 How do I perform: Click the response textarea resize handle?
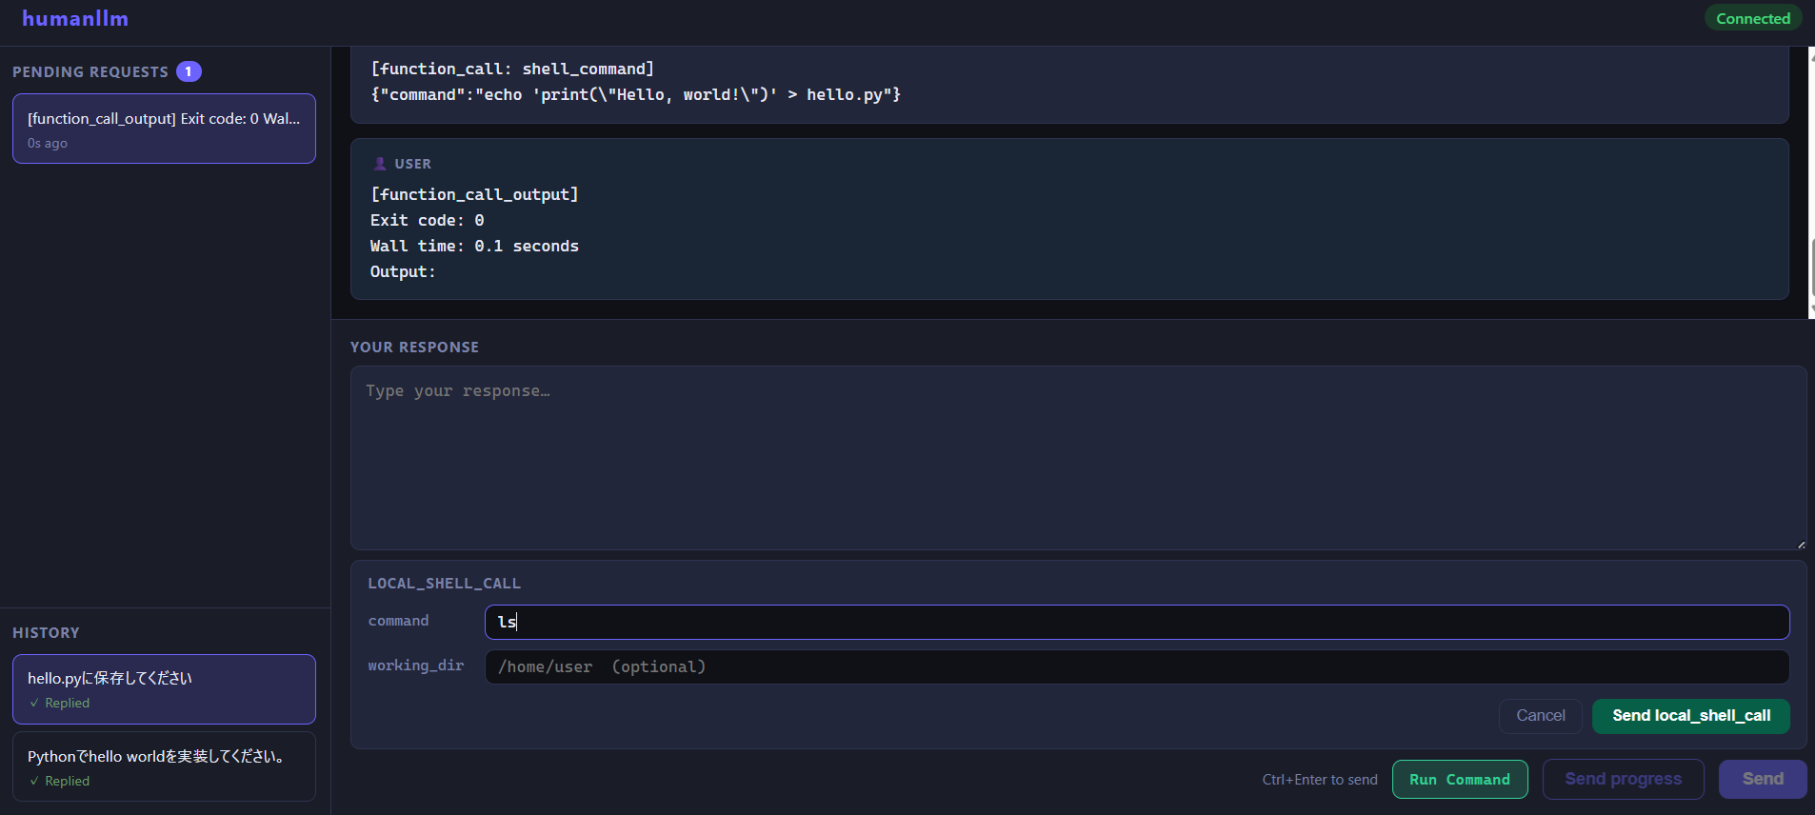pos(1801,545)
